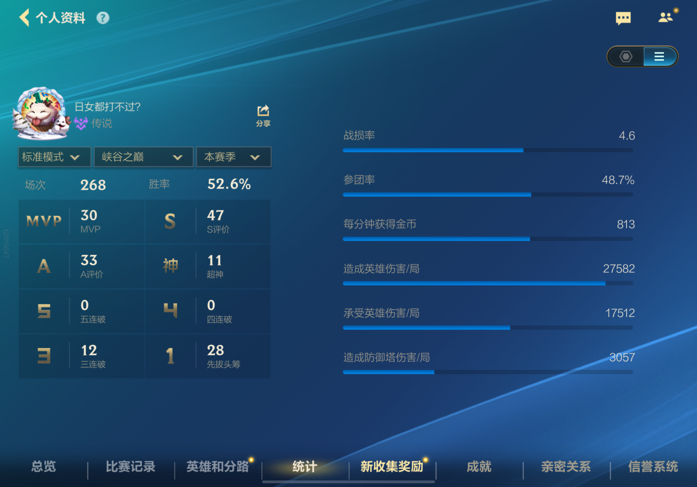697x487 pixels.
Task: Click the share 分享 icon
Action: 263,116
